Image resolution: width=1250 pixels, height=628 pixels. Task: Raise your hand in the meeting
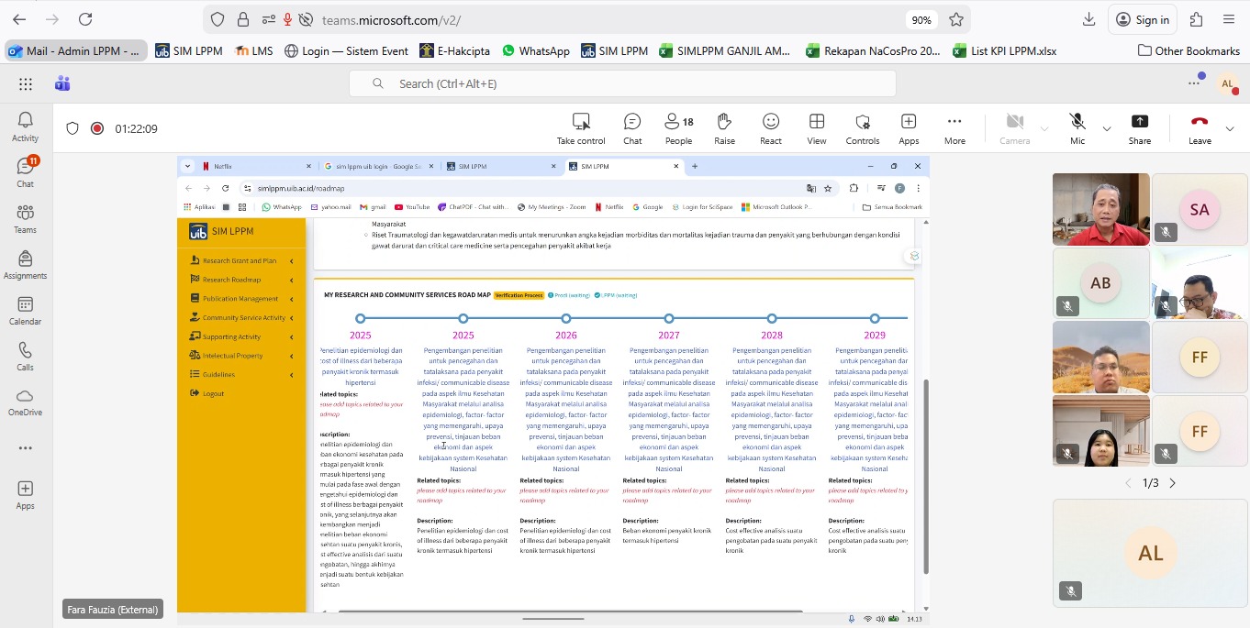[x=724, y=128]
